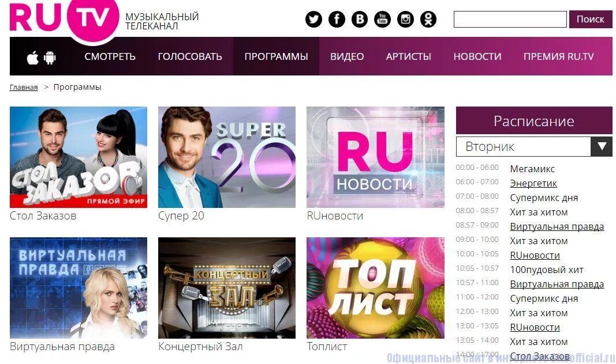Open the Энергетик schedule link

533,183
